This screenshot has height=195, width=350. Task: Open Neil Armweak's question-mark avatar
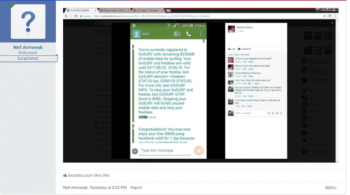tap(28, 22)
